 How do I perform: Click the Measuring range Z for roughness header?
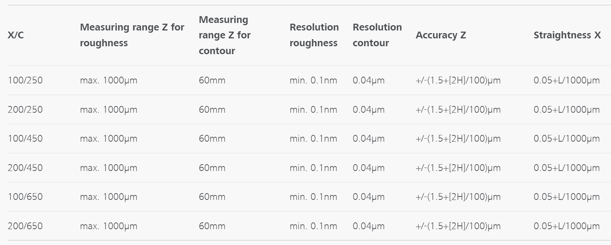(132, 35)
